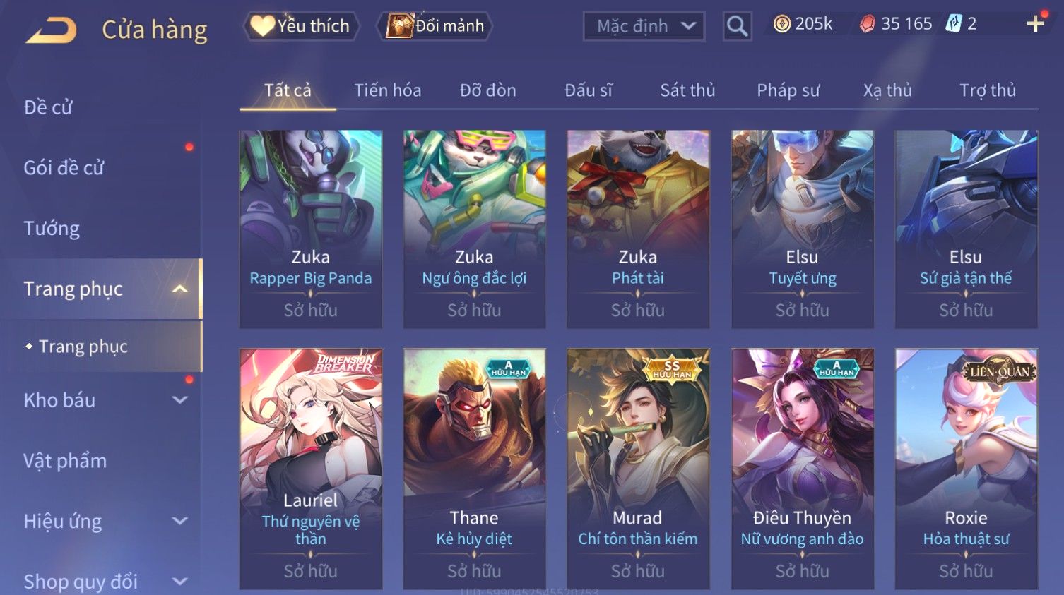Tap the plus icon to add currency

[x=1036, y=24]
